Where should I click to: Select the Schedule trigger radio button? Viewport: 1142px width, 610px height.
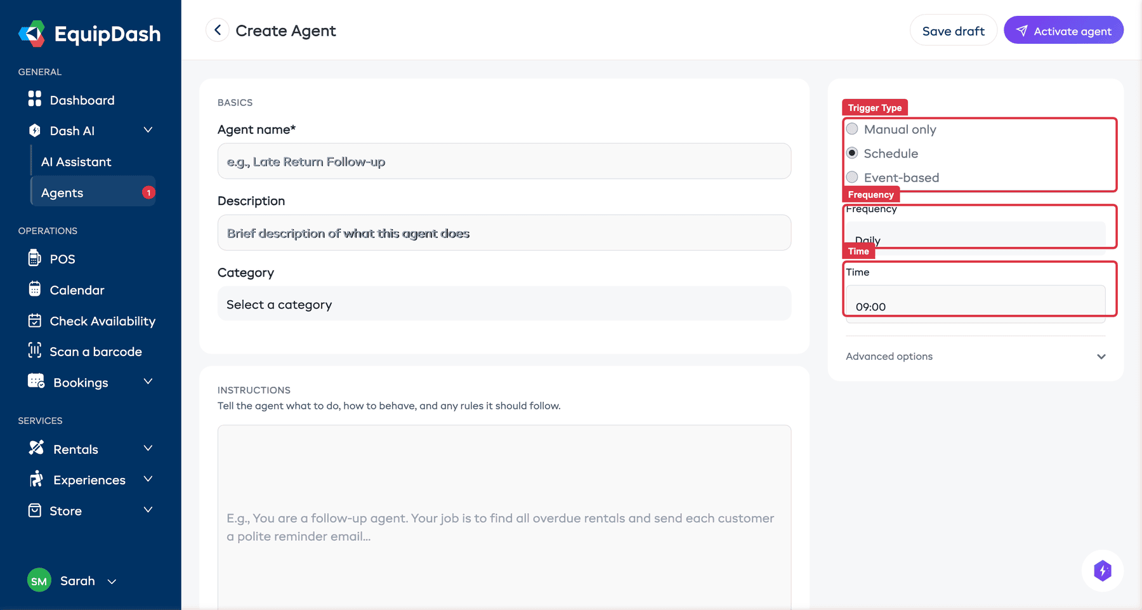coord(852,154)
